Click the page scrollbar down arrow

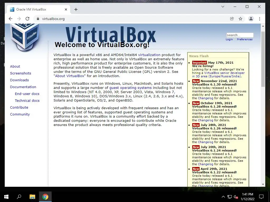(x=263, y=184)
